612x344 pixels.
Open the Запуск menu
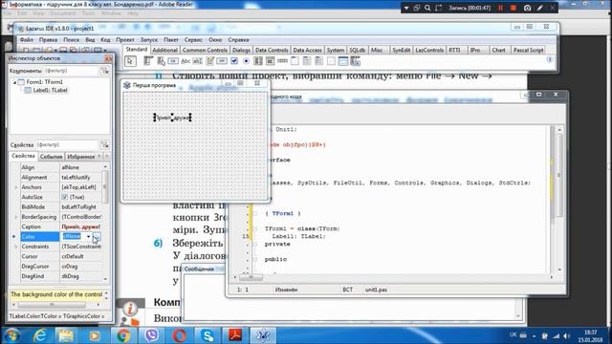click(149, 40)
